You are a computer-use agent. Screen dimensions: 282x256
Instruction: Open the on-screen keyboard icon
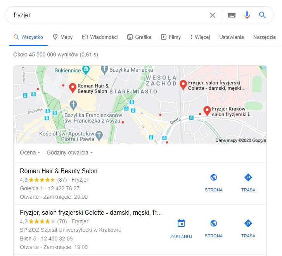coord(232,15)
